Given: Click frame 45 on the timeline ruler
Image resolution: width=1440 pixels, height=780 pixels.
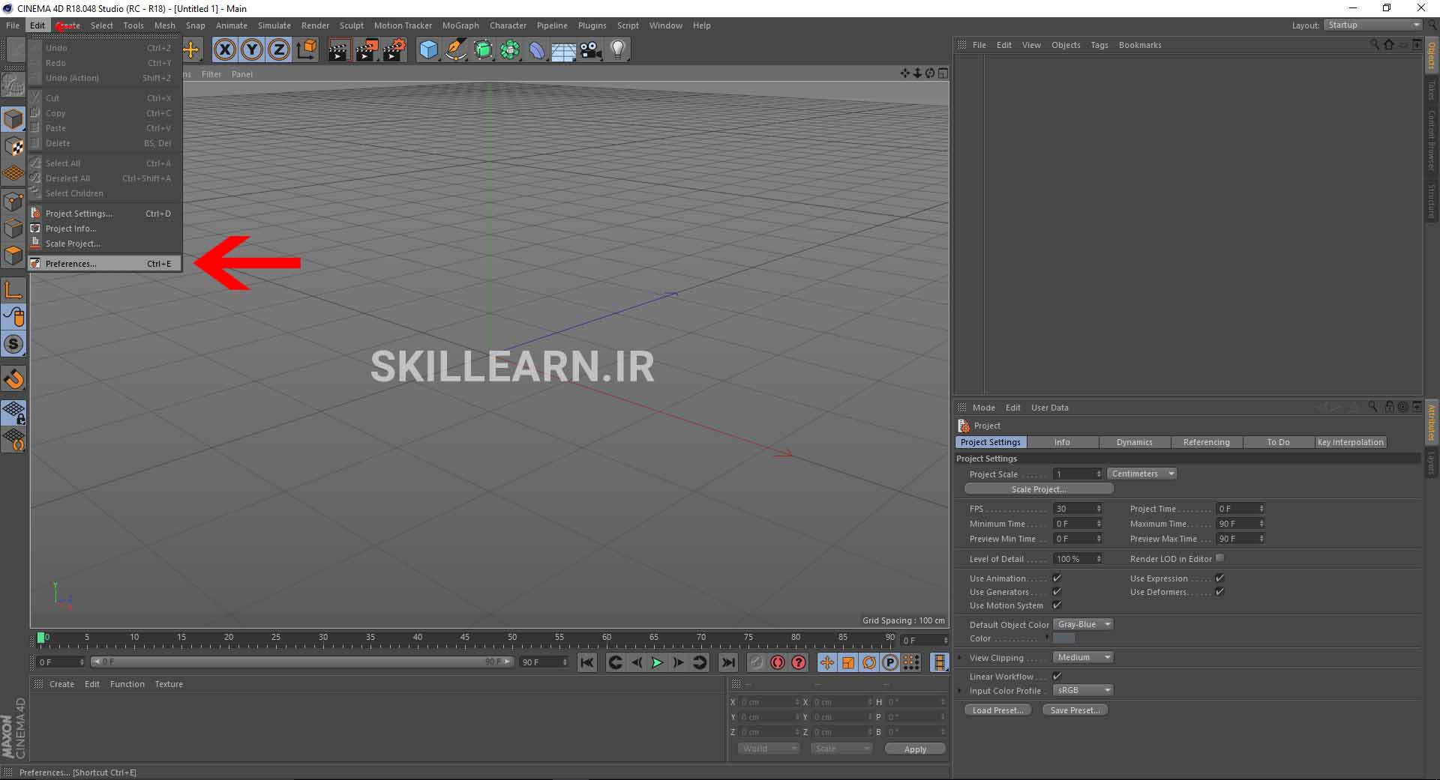Looking at the screenshot, I should coord(465,639).
